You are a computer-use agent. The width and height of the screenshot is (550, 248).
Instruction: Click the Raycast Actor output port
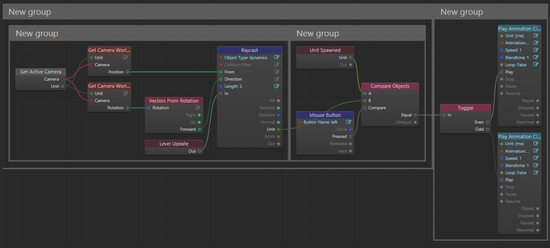(279, 137)
